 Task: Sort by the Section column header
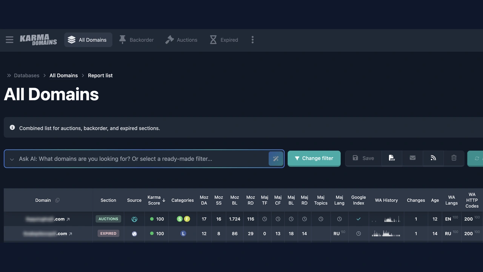(108, 200)
